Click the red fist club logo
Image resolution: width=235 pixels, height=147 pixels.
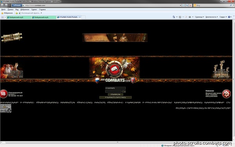point(114,69)
